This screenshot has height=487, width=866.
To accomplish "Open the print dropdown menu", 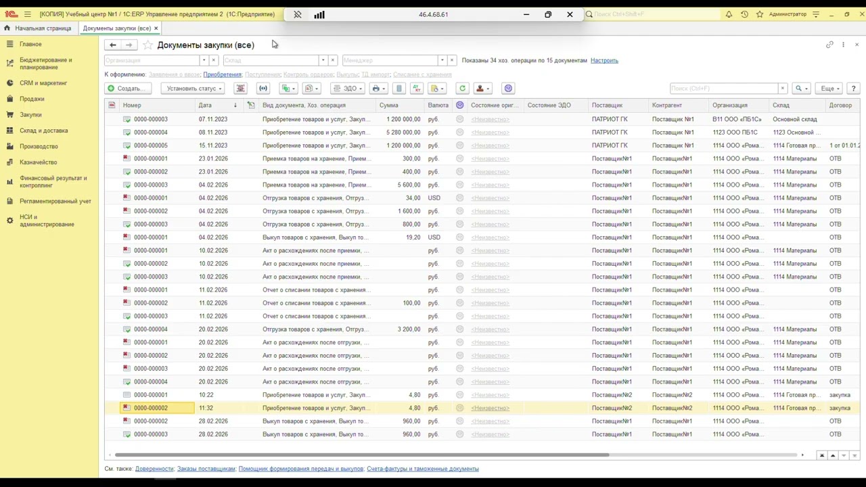I will coord(379,89).
